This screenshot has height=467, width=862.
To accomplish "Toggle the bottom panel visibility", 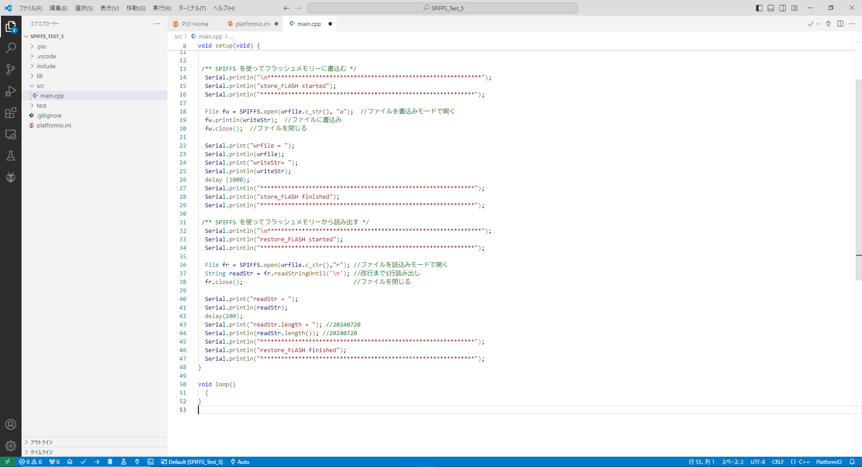I will click(771, 8).
